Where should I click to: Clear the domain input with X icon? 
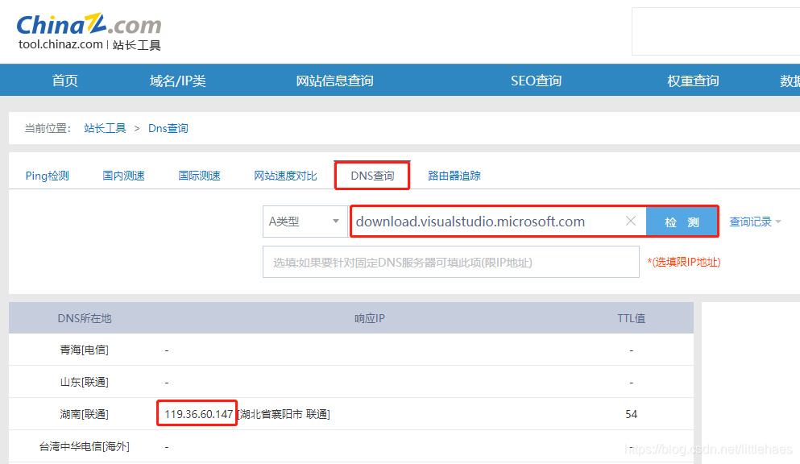[x=631, y=221]
